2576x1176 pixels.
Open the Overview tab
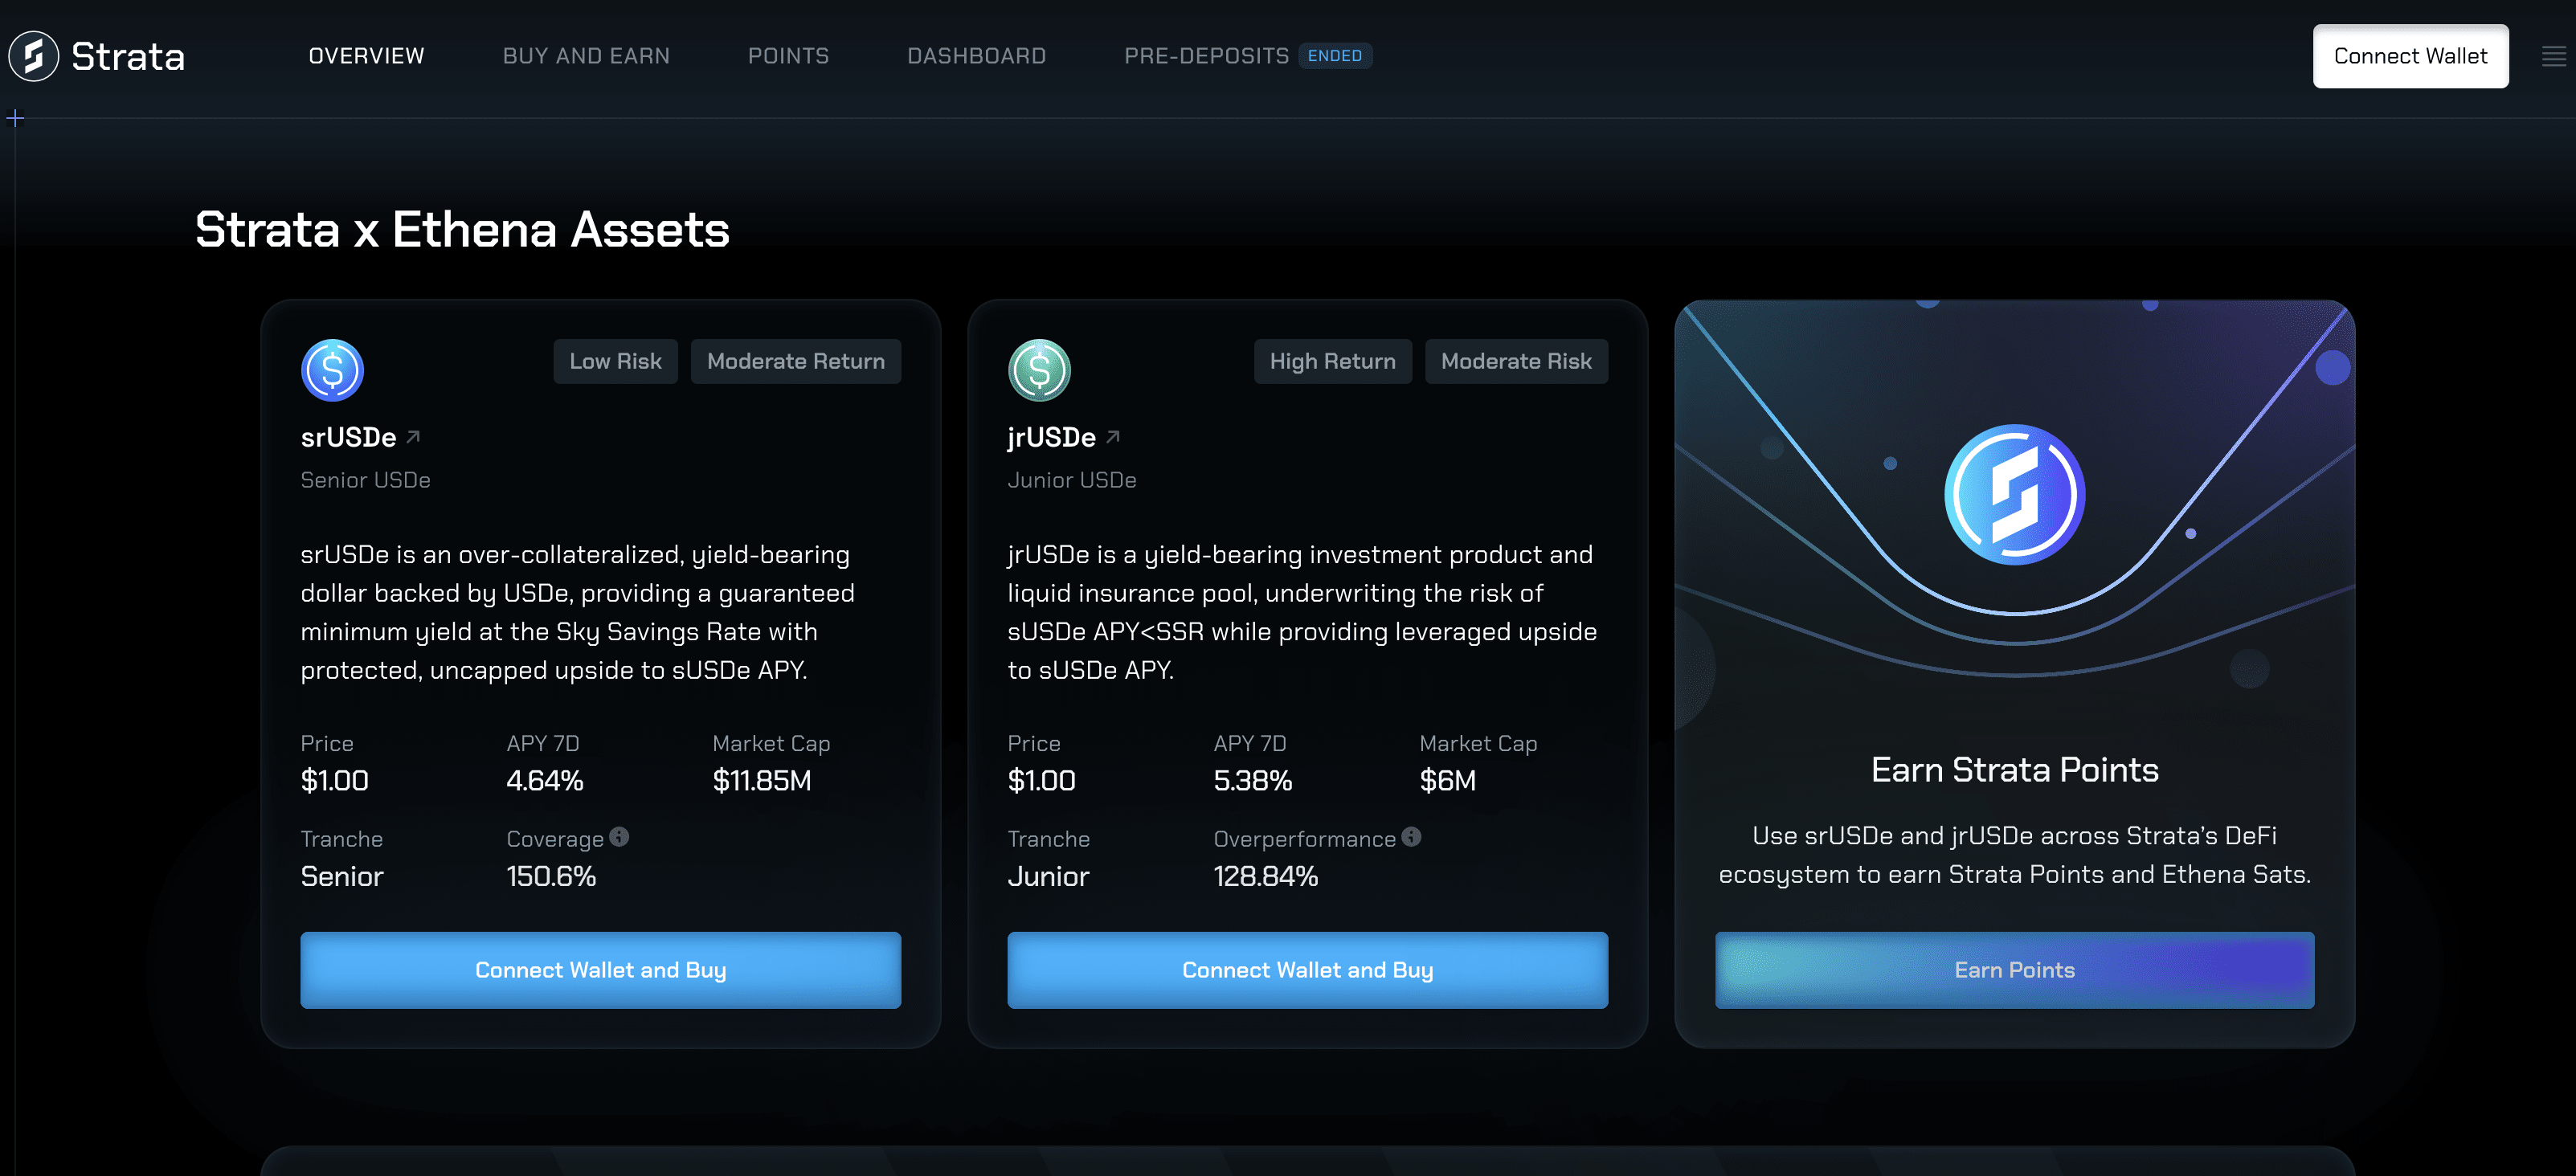366,56
